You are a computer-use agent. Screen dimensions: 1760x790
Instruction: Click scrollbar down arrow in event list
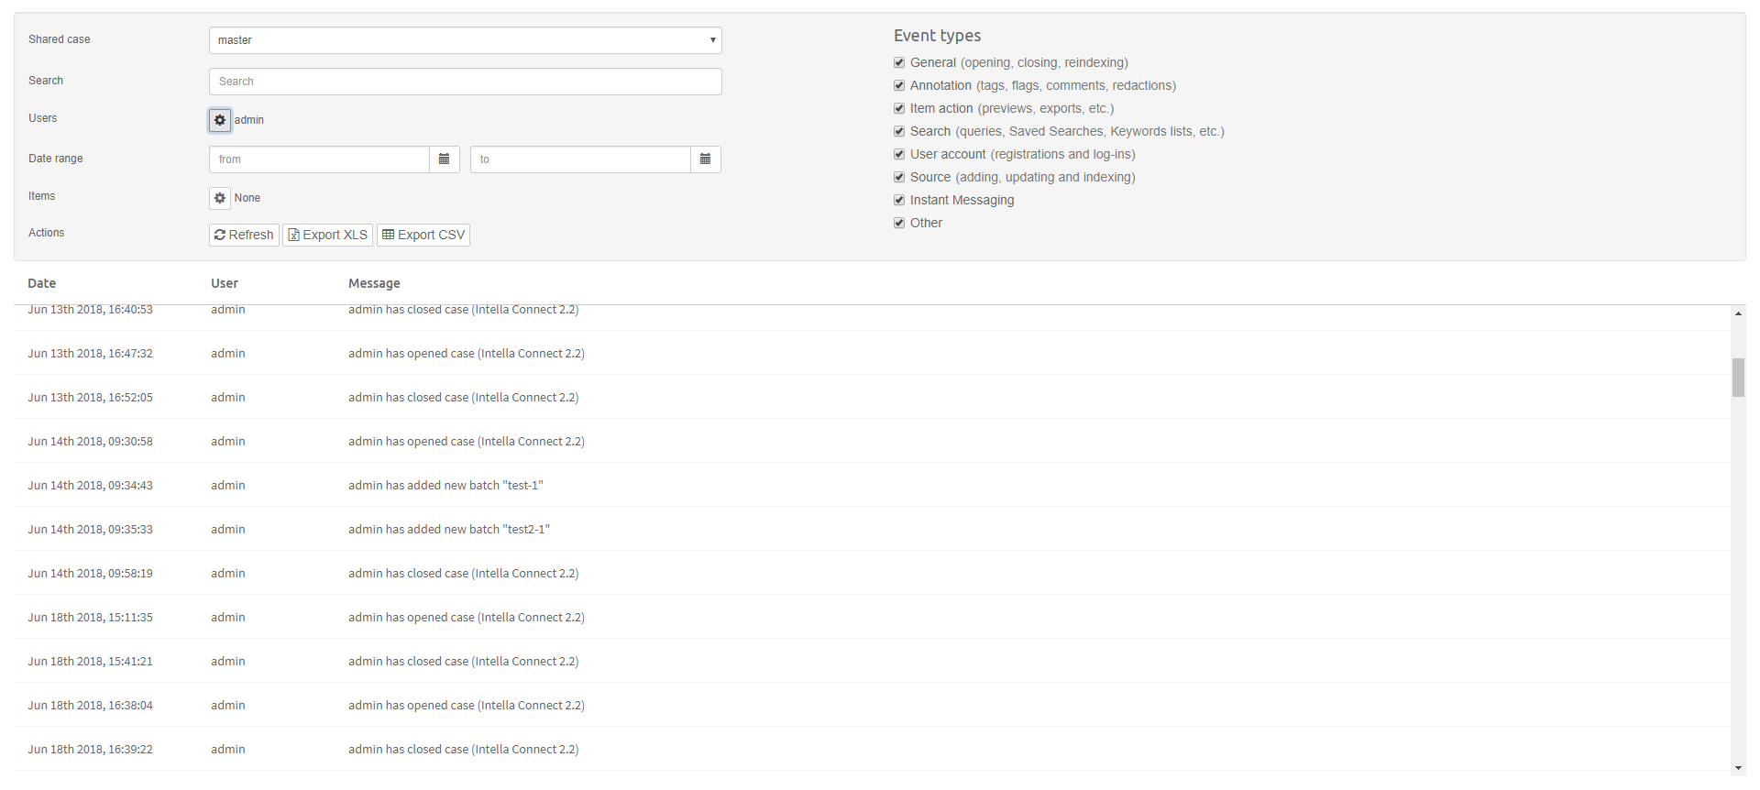click(x=1738, y=768)
